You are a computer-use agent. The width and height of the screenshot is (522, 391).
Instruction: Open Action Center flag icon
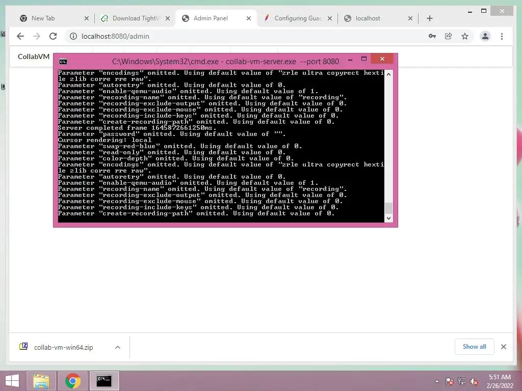(449, 381)
